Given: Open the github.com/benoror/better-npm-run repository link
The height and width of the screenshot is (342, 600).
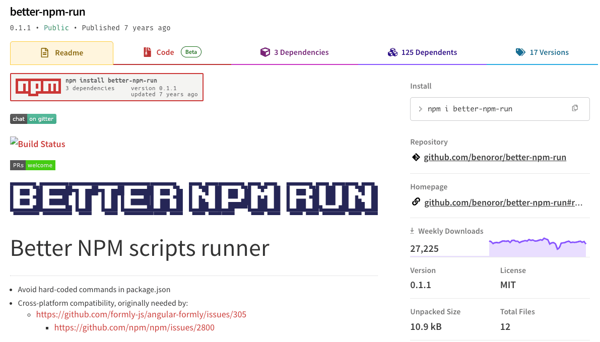Looking at the screenshot, I should (x=495, y=157).
